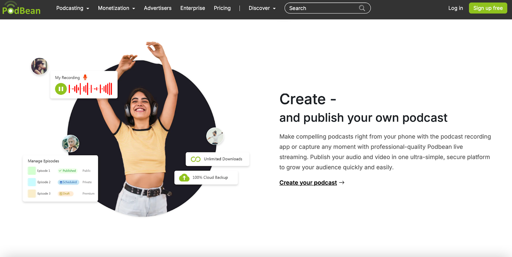
Task: Click the Create your podcast link
Action: pyautogui.click(x=308, y=182)
